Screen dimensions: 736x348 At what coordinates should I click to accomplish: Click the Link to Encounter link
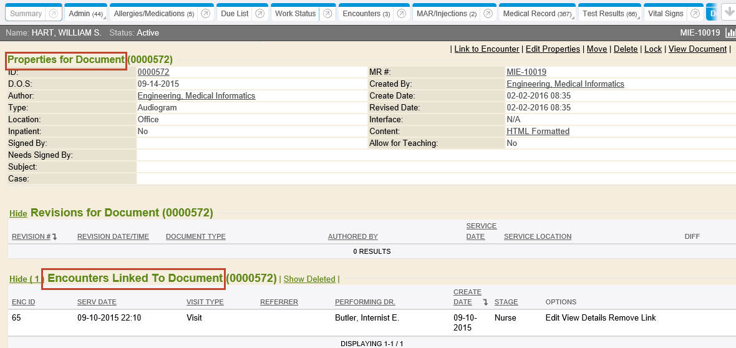click(x=487, y=49)
